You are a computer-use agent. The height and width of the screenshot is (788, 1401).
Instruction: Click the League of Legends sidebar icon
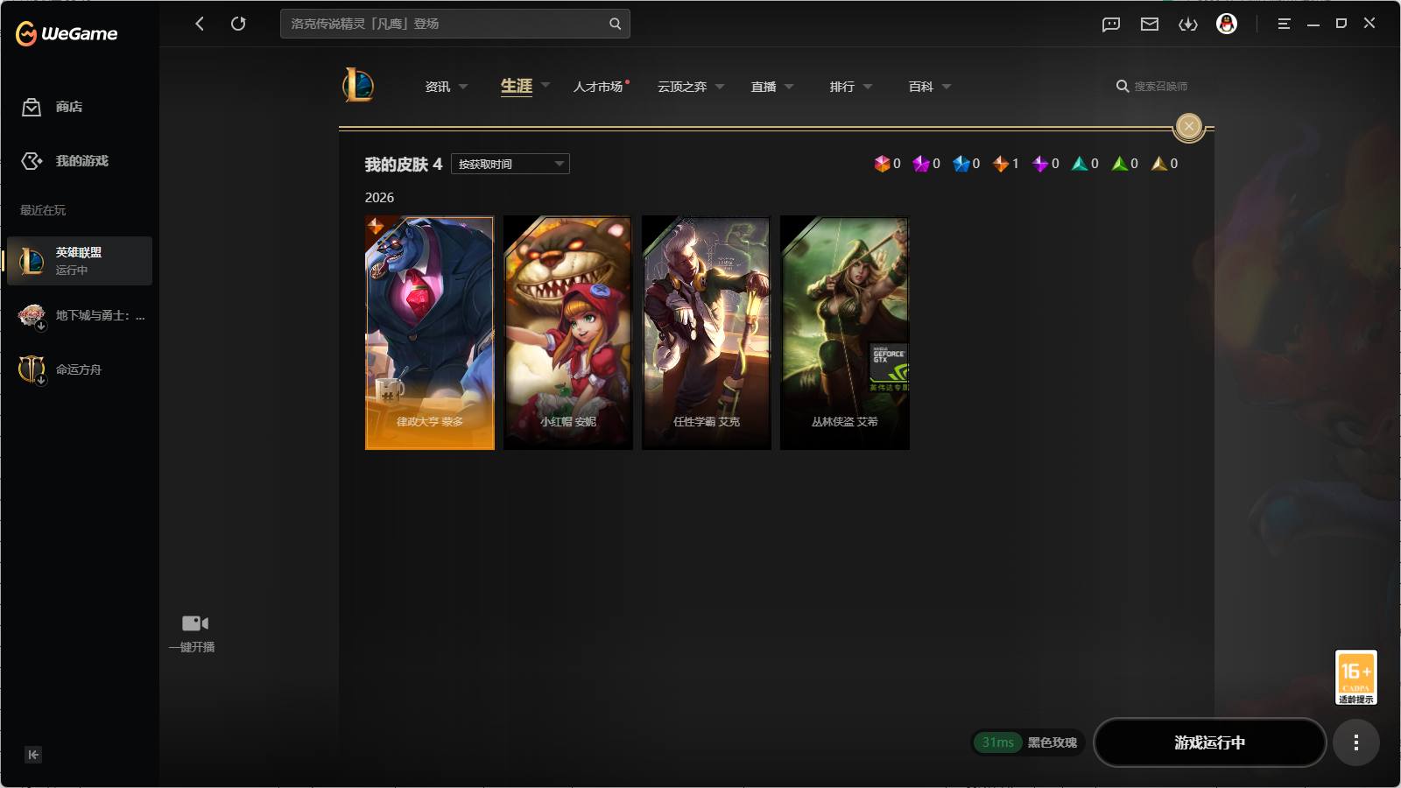point(32,261)
